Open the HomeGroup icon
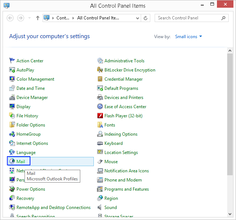This screenshot has height=220, width=236. pyautogui.click(x=12, y=134)
